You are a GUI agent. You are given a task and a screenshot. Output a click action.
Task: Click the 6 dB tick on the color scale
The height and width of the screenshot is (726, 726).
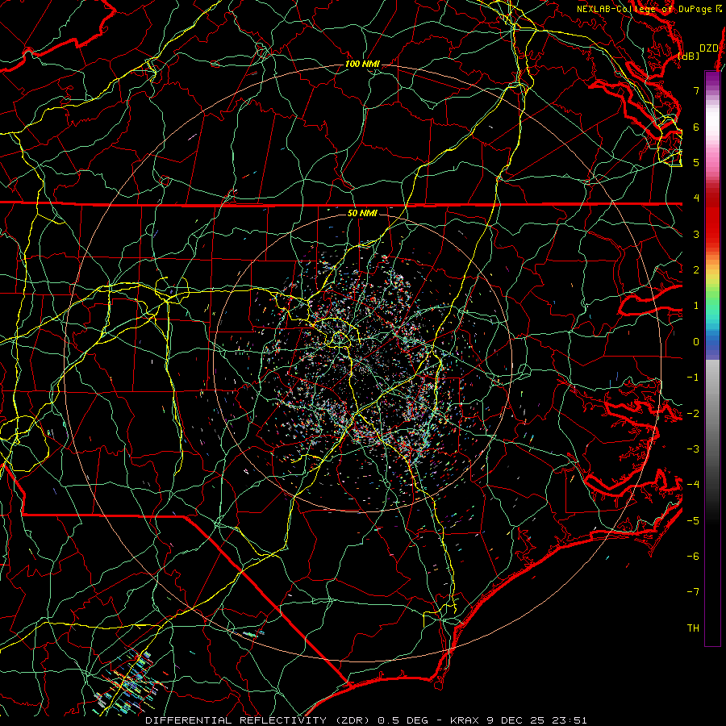pyautogui.click(x=696, y=127)
